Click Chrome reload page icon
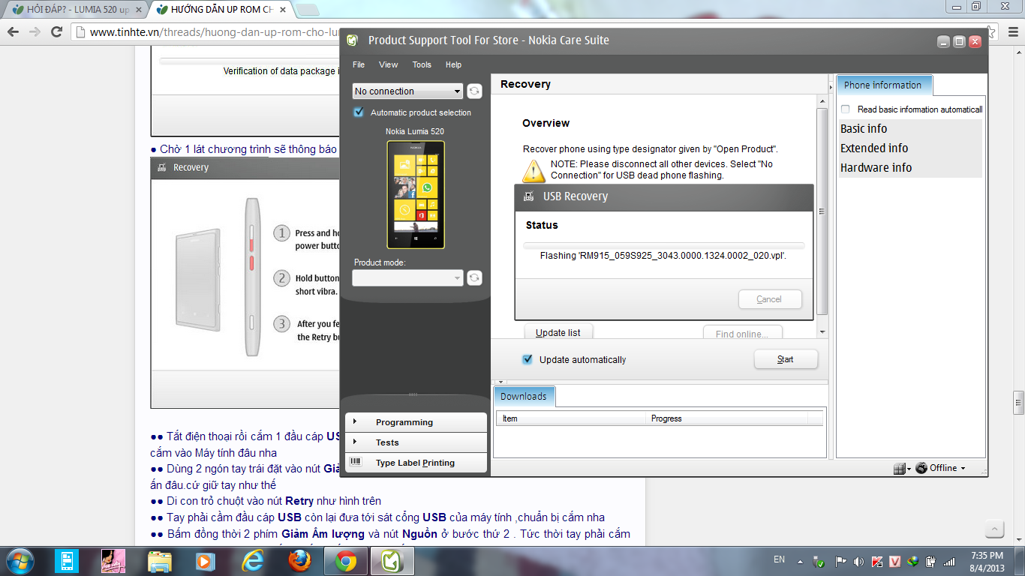This screenshot has width=1025, height=576. point(56,31)
